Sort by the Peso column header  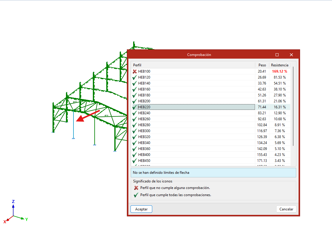click(x=262, y=65)
